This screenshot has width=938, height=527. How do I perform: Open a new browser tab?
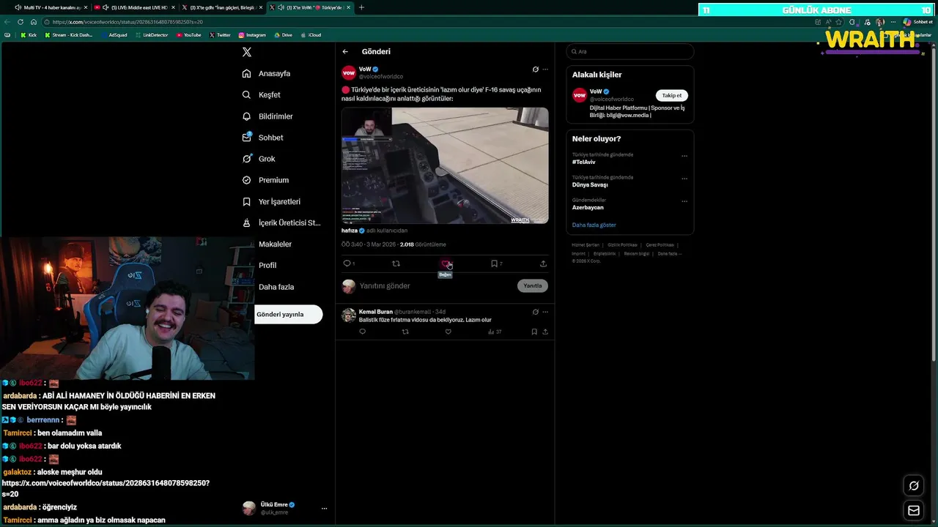(x=361, y=7)
